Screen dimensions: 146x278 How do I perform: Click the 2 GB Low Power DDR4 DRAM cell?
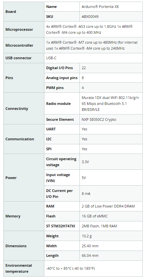pos(111,206)
